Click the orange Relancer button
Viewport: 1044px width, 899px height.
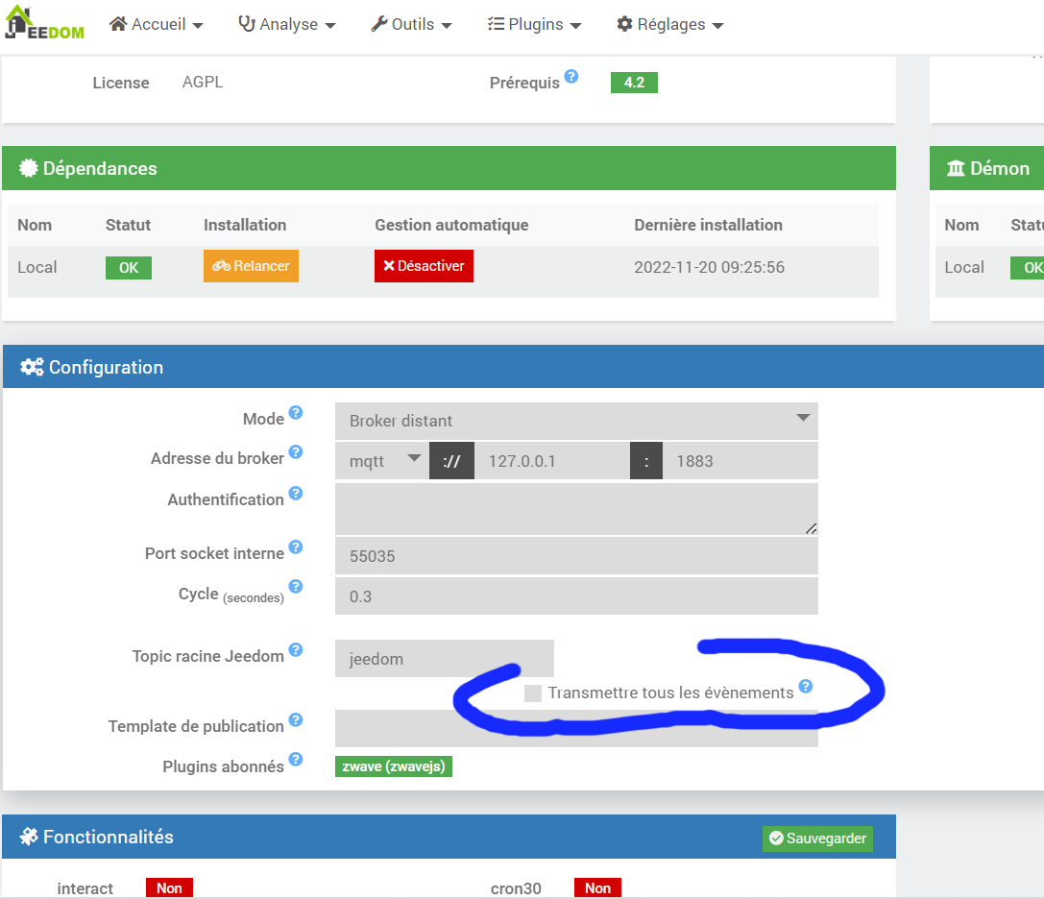[x=251, y=266]
